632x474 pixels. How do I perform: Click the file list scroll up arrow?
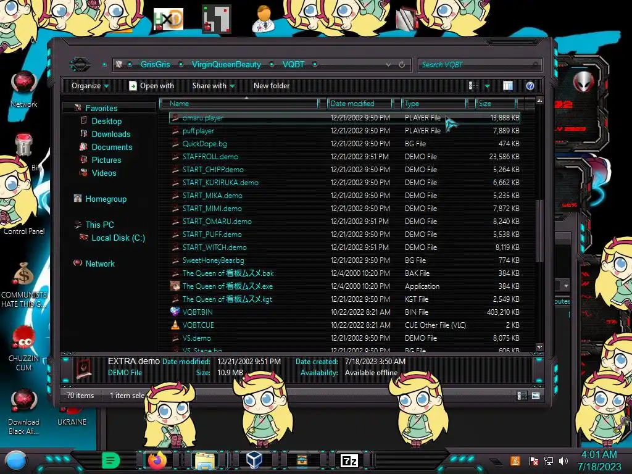point(539,101)
